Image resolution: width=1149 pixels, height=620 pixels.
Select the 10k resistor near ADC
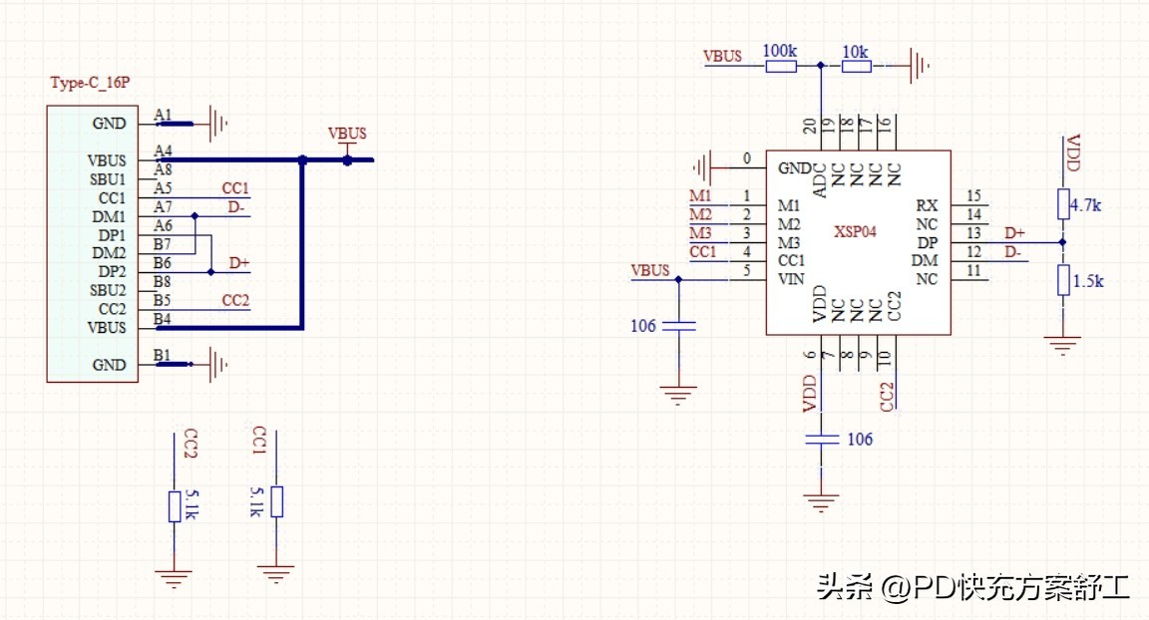click(856, 67)
